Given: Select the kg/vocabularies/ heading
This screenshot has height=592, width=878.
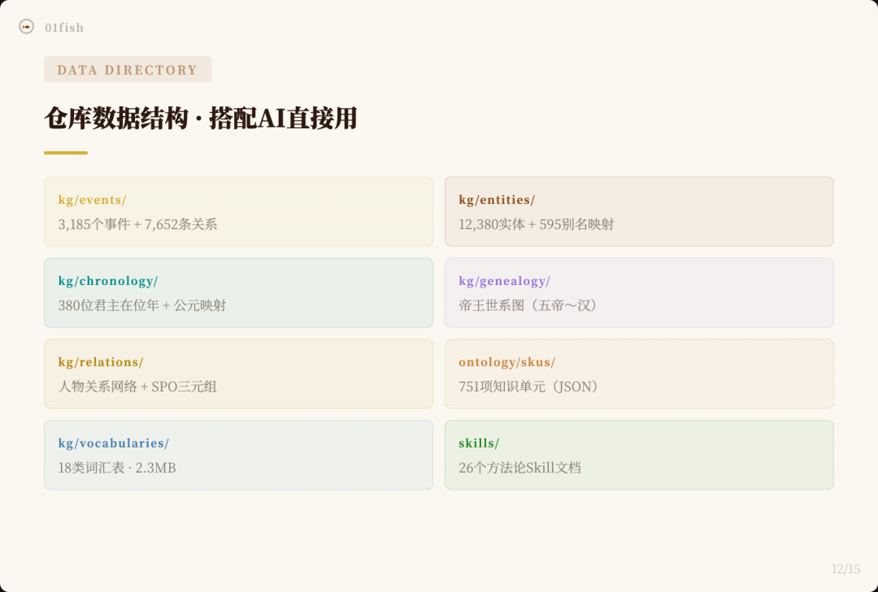Looking at the screenshot, I should (x=114, y=443).
